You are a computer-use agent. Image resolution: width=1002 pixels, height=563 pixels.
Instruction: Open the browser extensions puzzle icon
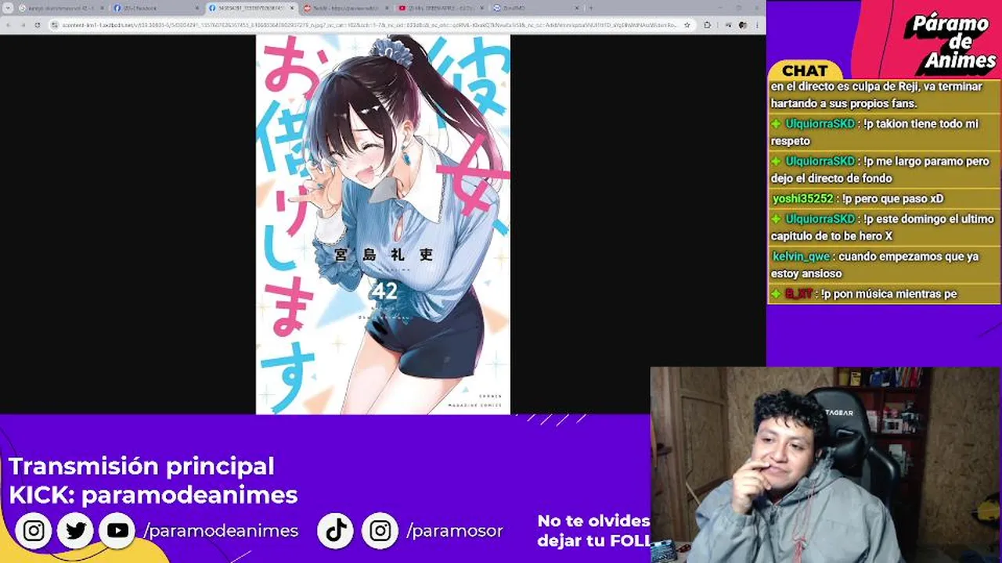[707, 25]
